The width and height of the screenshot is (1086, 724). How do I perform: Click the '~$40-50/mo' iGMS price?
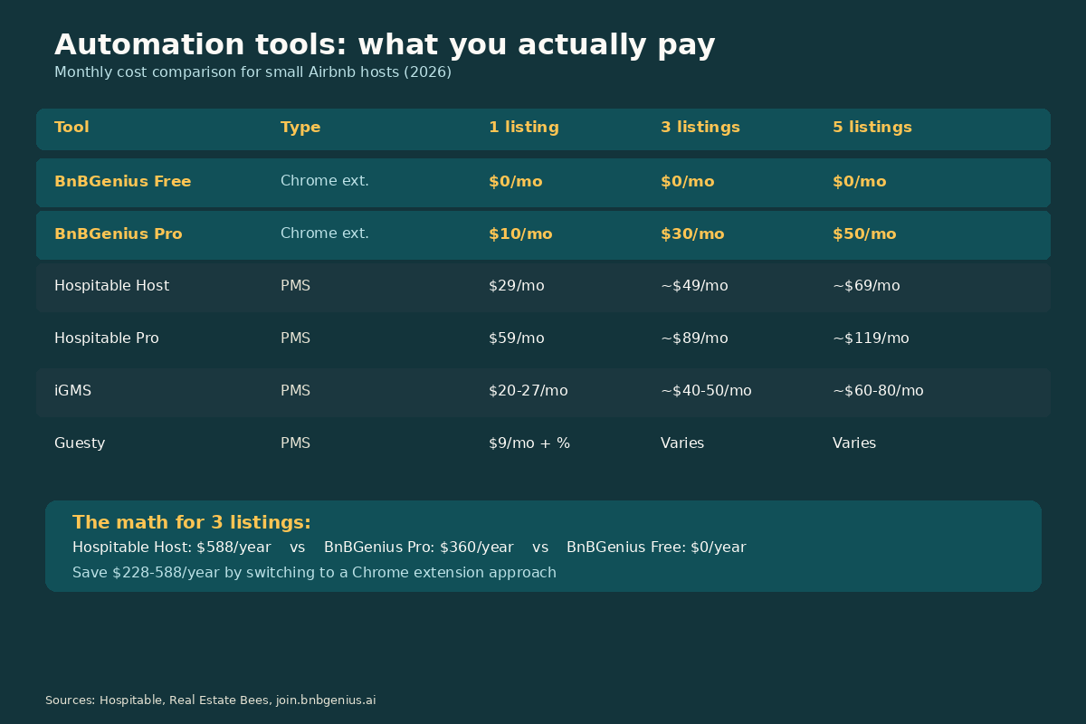coord(706,391)
